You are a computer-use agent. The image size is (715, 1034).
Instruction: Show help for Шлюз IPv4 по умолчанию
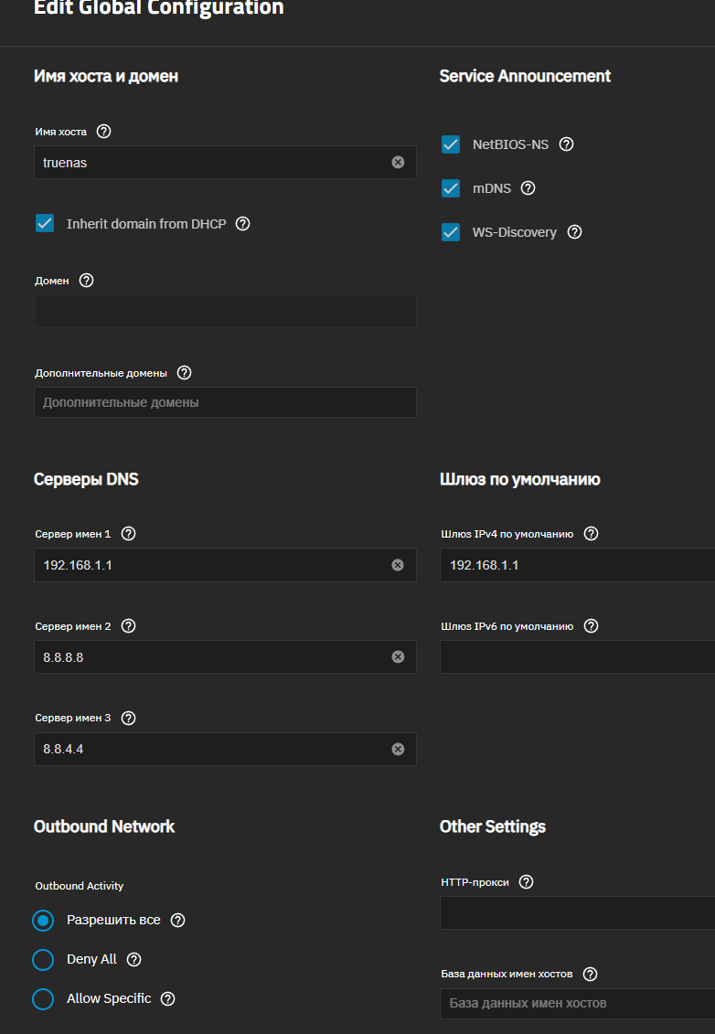tap(591, 534)
